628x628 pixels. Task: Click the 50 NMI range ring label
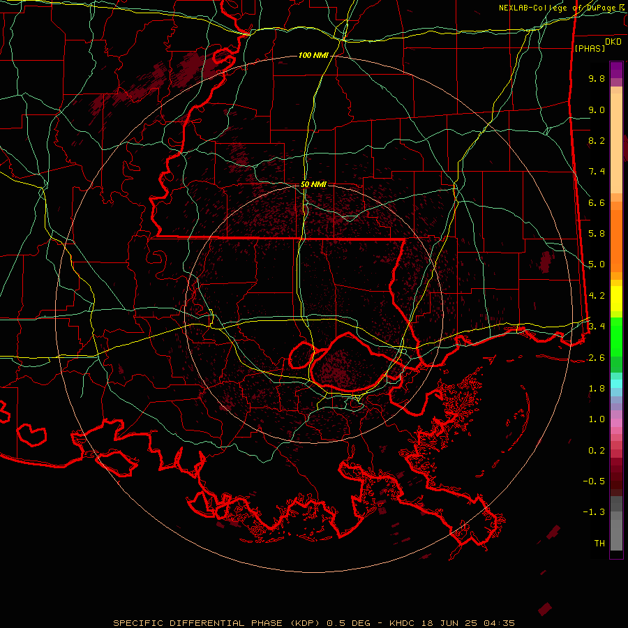(x=313, y=185)
